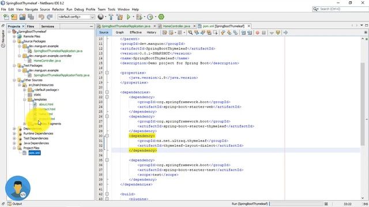Click the Shift Line Right icon
The image size is (369, 207).
point(250,33)
